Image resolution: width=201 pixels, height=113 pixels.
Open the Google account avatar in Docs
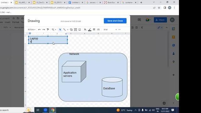point(172,20)
